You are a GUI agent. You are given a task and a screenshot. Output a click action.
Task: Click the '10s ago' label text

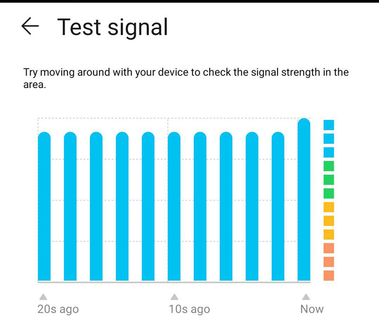[189, 310]
